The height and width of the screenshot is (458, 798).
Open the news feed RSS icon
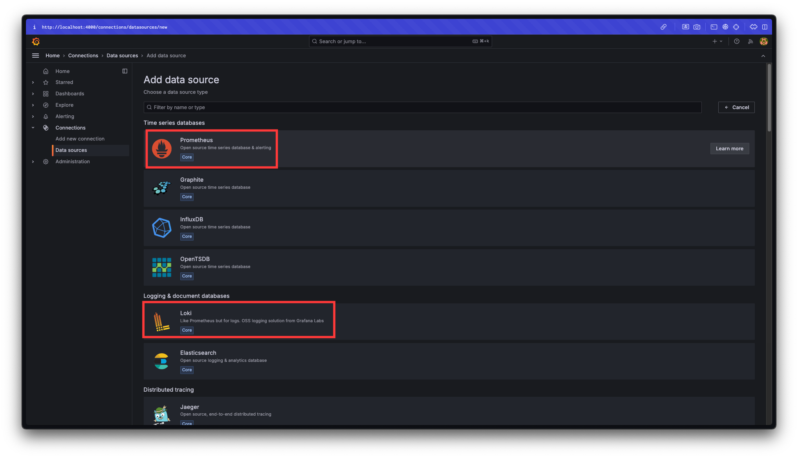pos(750,41)
